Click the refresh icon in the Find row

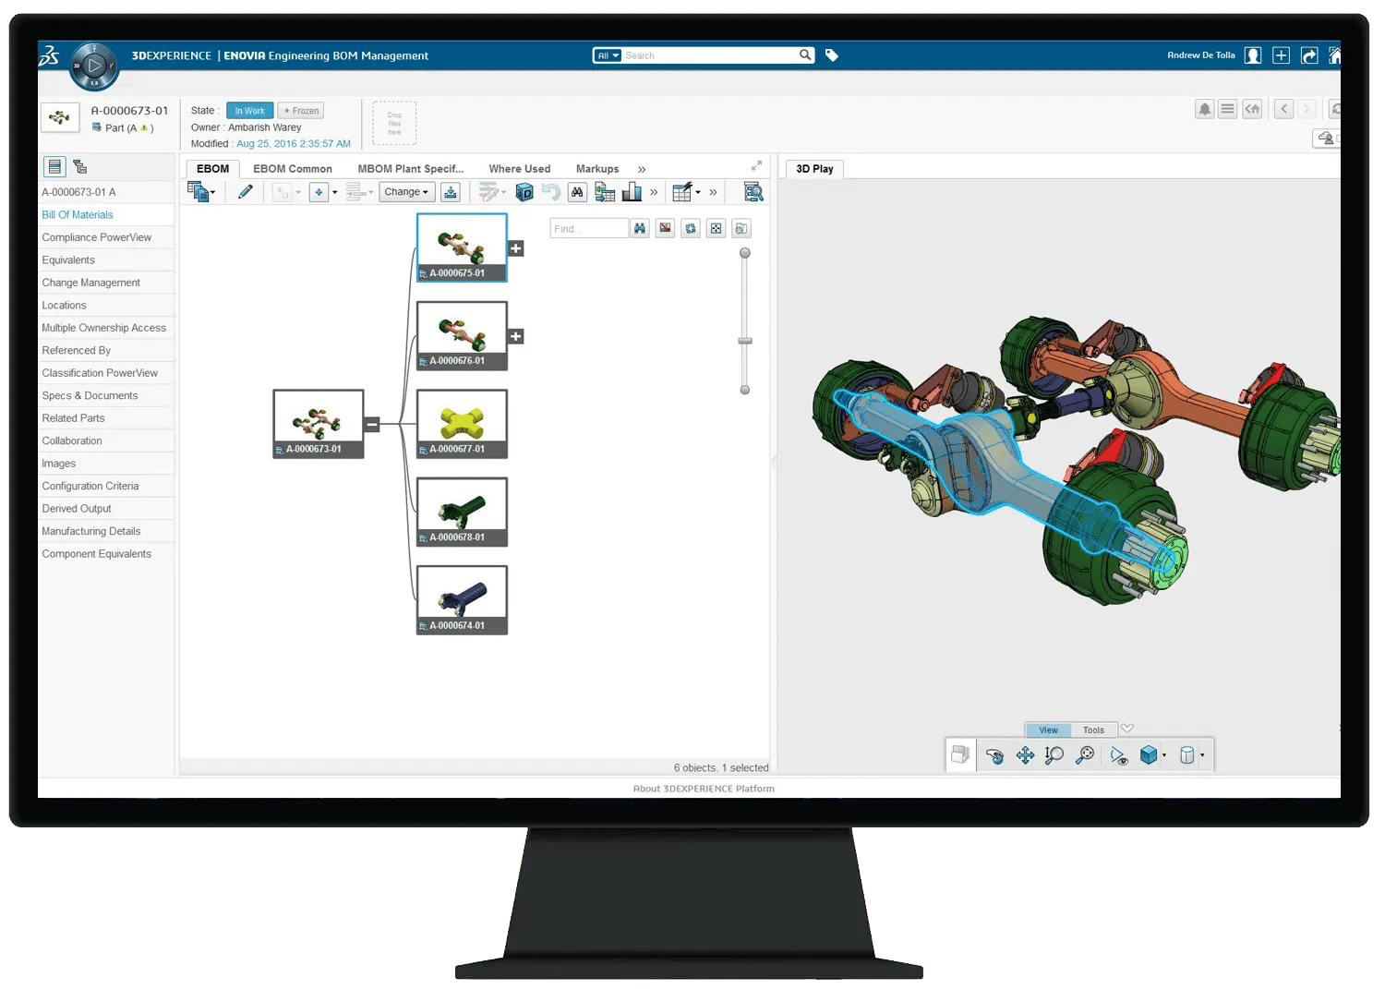[691, 228]
